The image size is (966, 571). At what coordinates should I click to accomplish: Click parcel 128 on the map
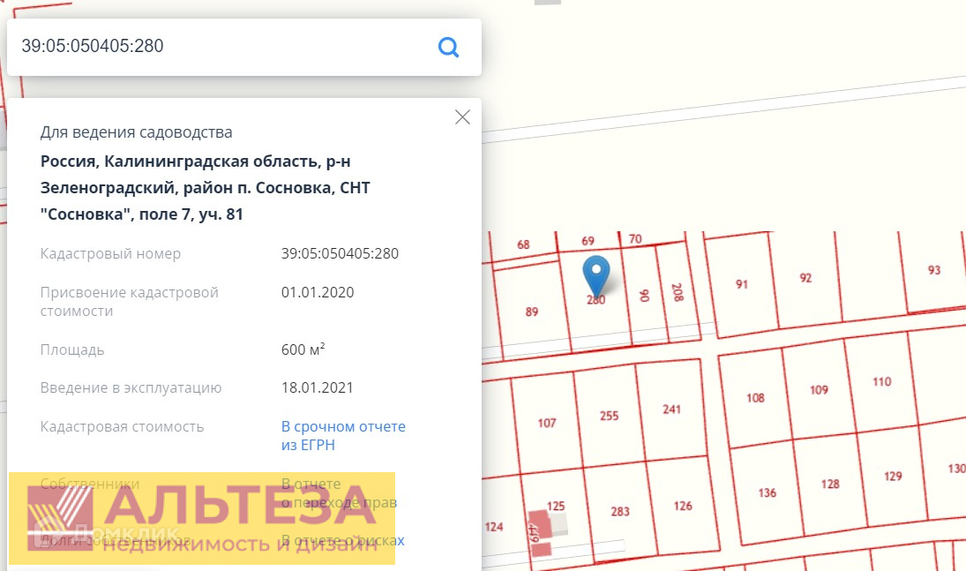(x=830, y=484)
